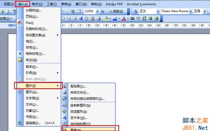Screen dimensions: 210x131
Task: Click the Print icon in the toolbar
Action: [2, 12]
